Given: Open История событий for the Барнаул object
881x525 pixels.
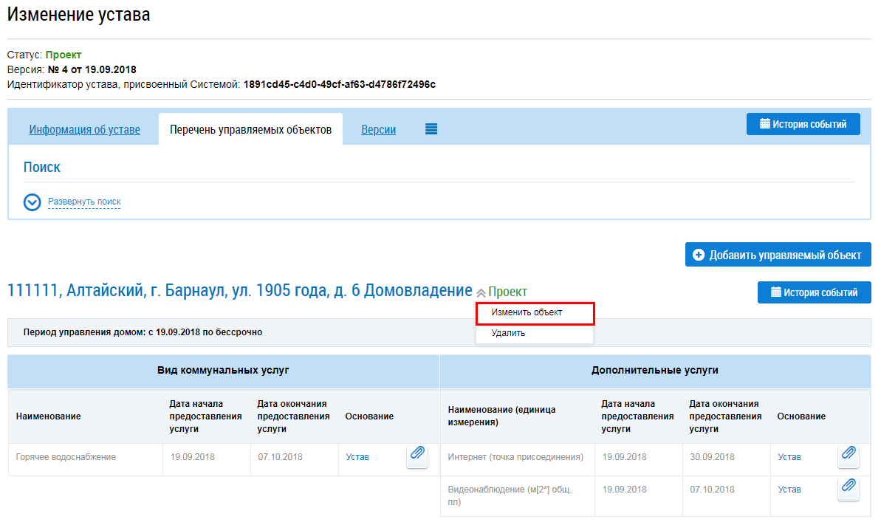Looking at the screenshot, I should coord(814,292).
